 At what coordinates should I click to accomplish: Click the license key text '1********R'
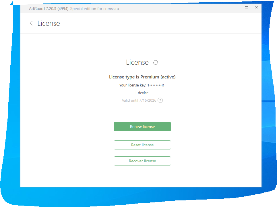[x=156, y=85]
